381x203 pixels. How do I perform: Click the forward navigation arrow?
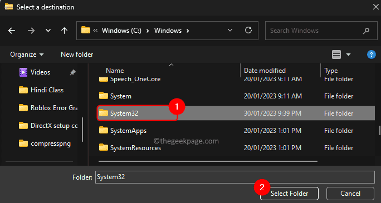(31, 31)
